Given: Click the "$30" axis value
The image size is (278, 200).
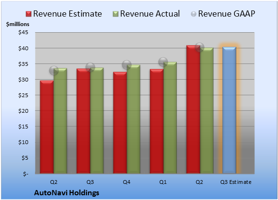Looking at the screenshot, I should click(x=23, y=80).
